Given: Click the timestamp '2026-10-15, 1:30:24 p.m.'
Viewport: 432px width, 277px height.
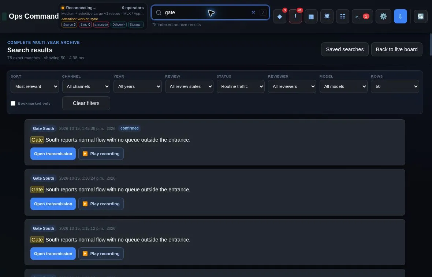Looking at the screenshot, I should [82, 178].
